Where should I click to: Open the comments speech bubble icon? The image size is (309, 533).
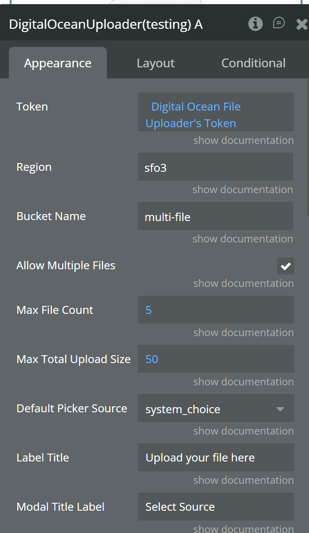[279, 23]
